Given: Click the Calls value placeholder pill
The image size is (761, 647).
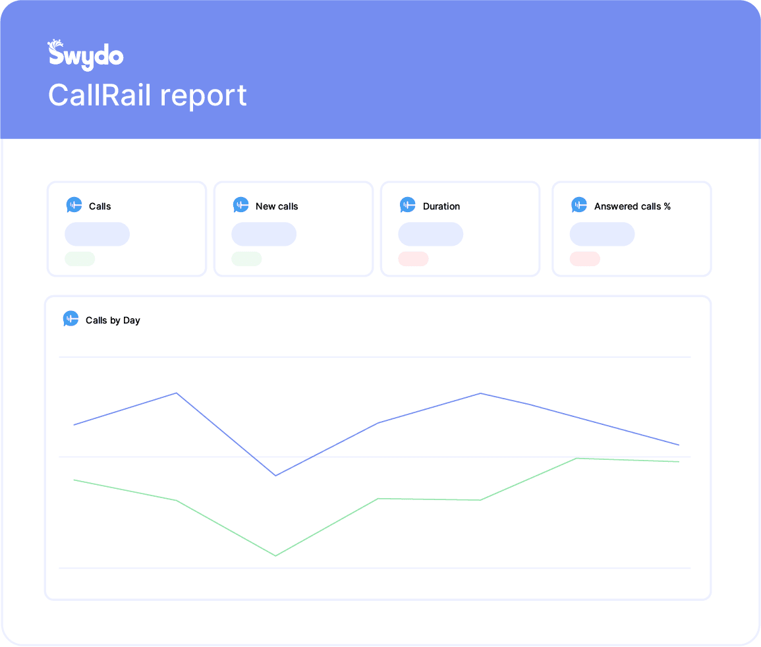Looking at the screenshot, I should coord(97,234).
